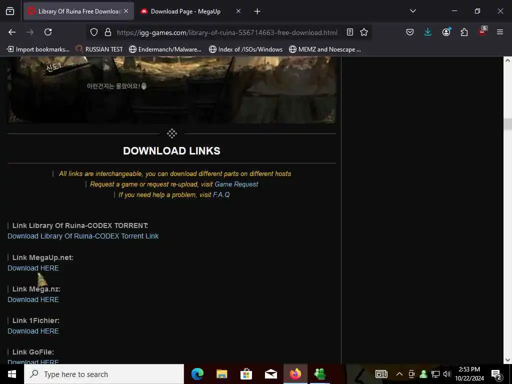Close the MegaUp download tab
This screenshot has width=512, height=384.
(238, 11)
